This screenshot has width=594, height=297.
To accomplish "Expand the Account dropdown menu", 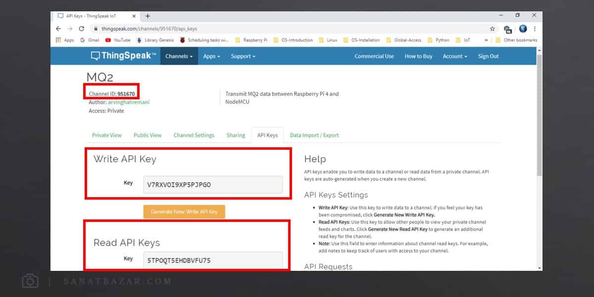I will pos(455,56).
